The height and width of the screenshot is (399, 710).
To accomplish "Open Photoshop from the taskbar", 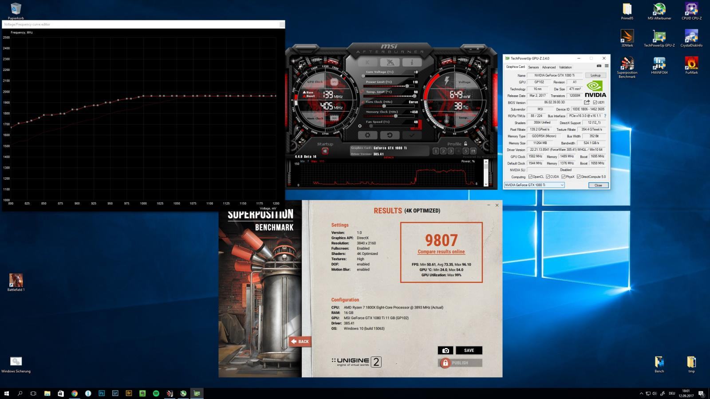I will click(x=102, y=393).
